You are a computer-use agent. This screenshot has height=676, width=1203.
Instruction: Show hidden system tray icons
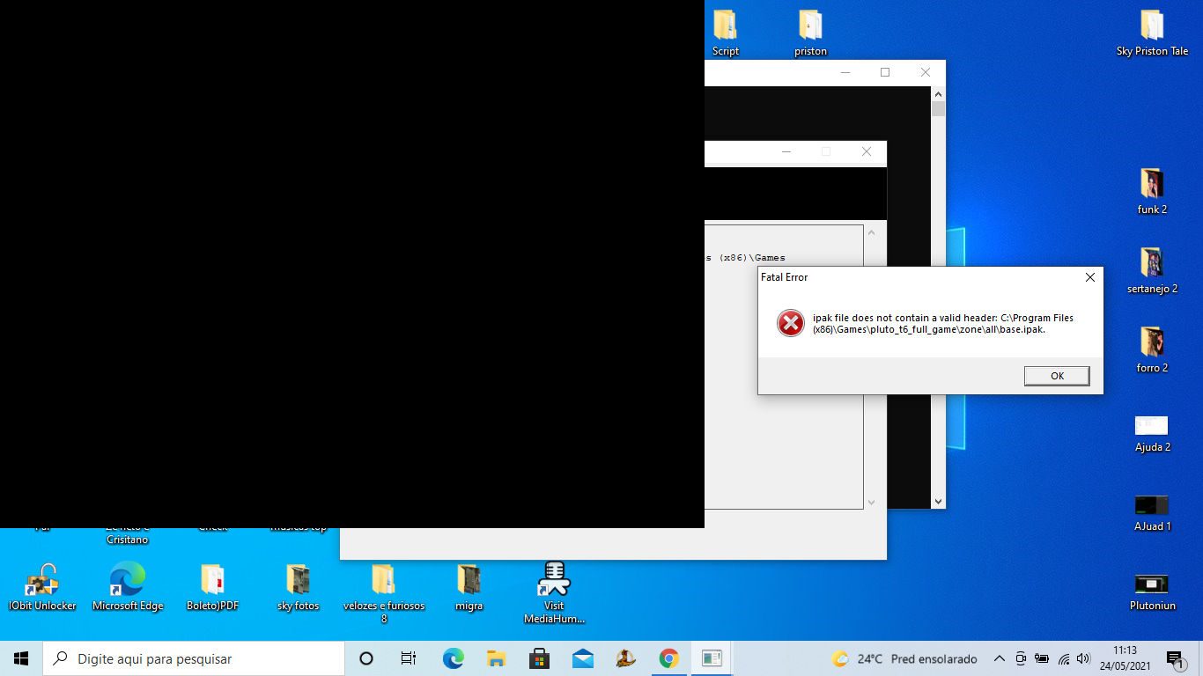pyautogui.click(x=999, y=658)
